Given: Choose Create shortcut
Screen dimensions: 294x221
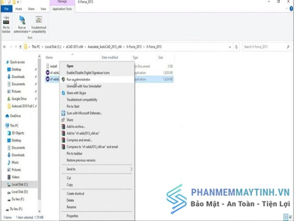Looking at the screenshot, I should [x=97, y=193].
